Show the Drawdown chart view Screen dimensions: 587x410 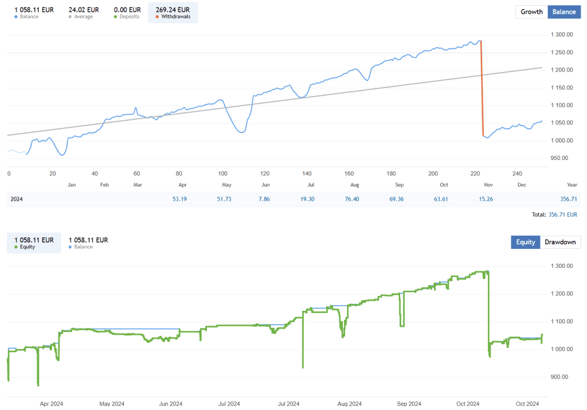(560, 242)
